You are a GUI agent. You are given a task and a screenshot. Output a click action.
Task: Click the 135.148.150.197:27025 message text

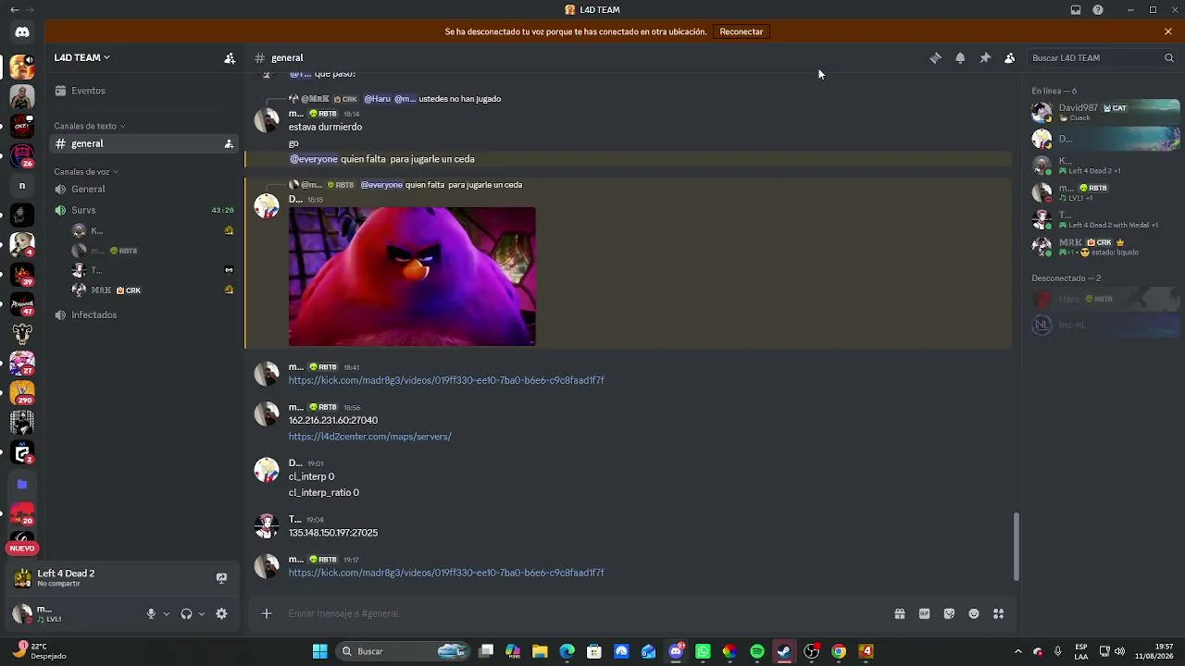point(333,533)
